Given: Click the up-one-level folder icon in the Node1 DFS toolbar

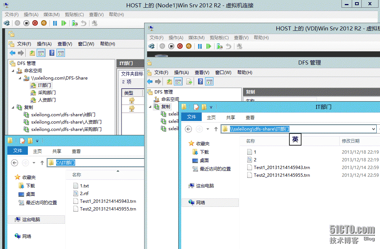Looking at the screenshot, I should coord(32,53).
